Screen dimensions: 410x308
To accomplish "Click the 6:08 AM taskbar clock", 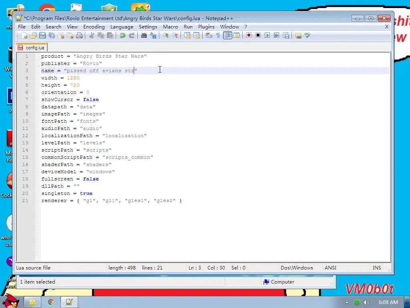I will (388, 302).
